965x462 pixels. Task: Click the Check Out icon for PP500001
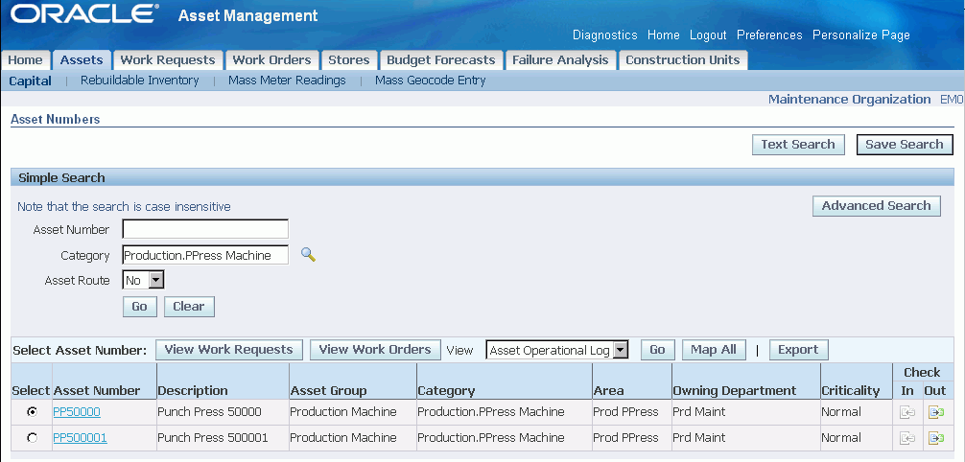936,438
